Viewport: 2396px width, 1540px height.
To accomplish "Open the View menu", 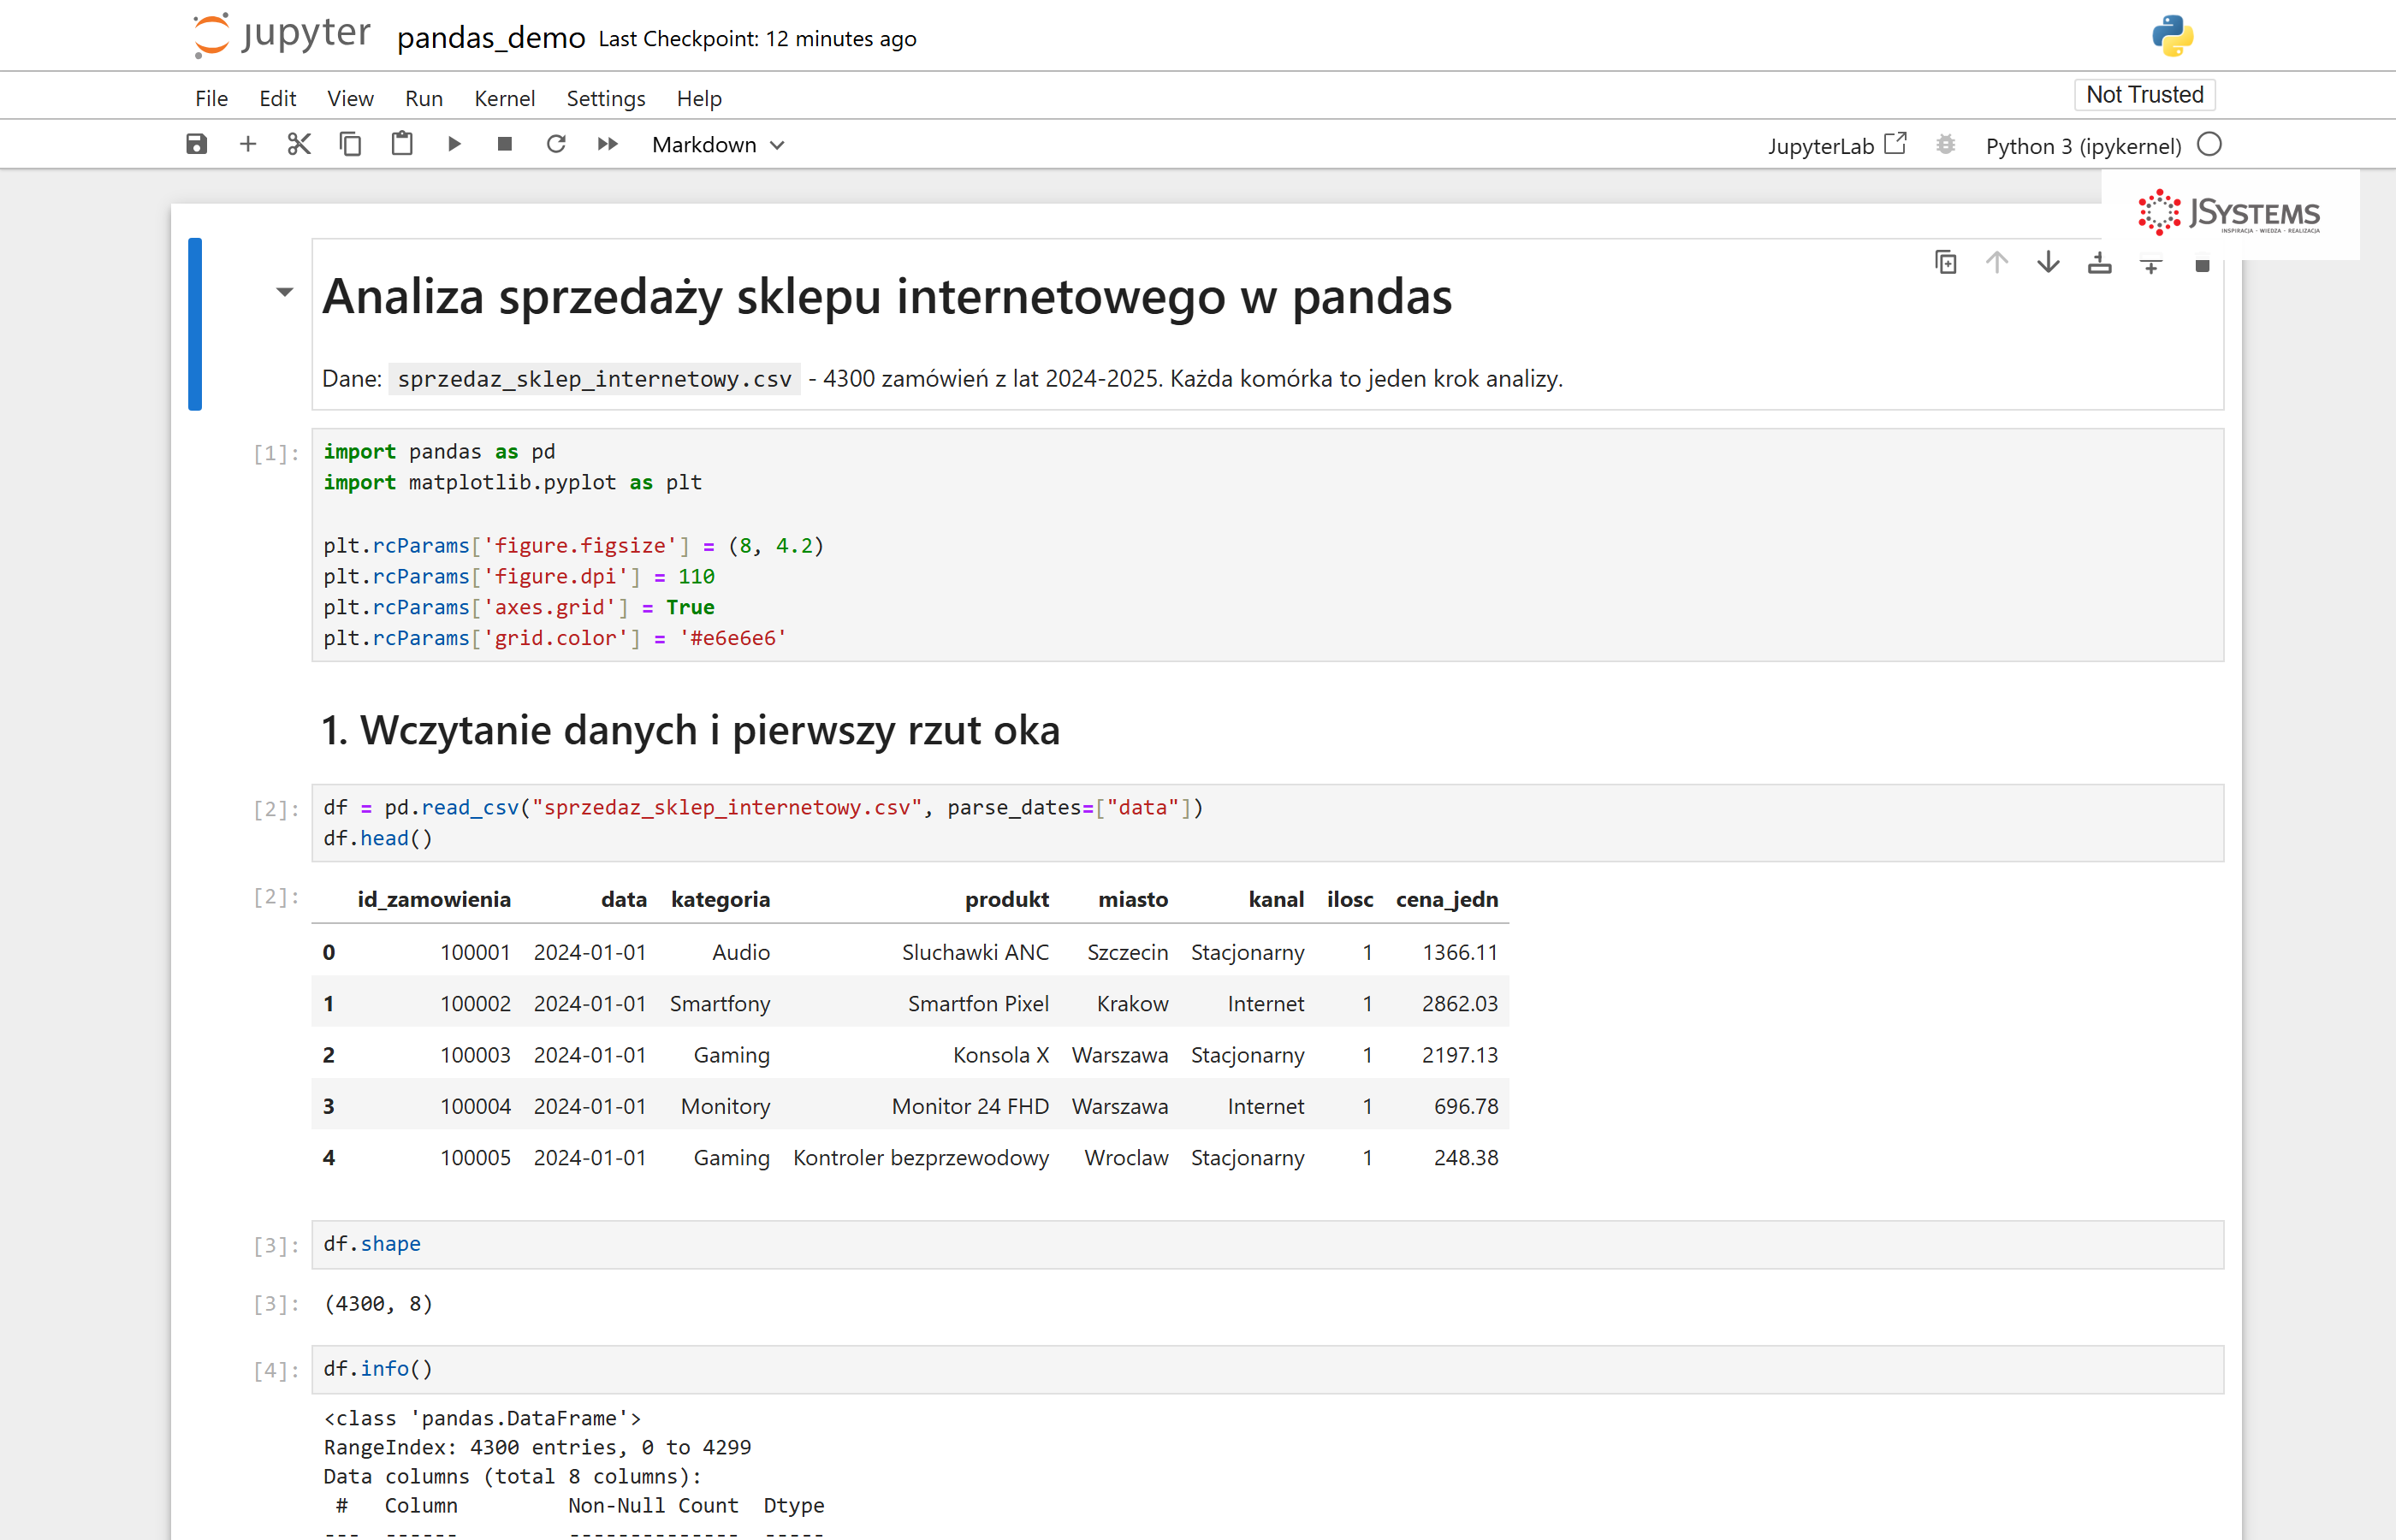I will (350, 98).
